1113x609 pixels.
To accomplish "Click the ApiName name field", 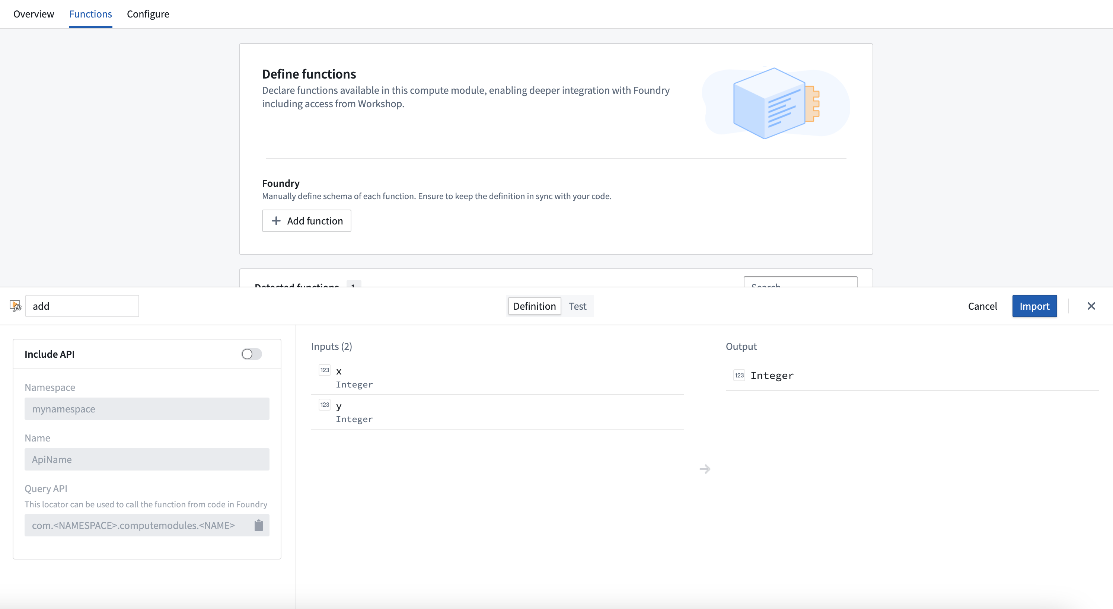I will click(x=147, y=459).
